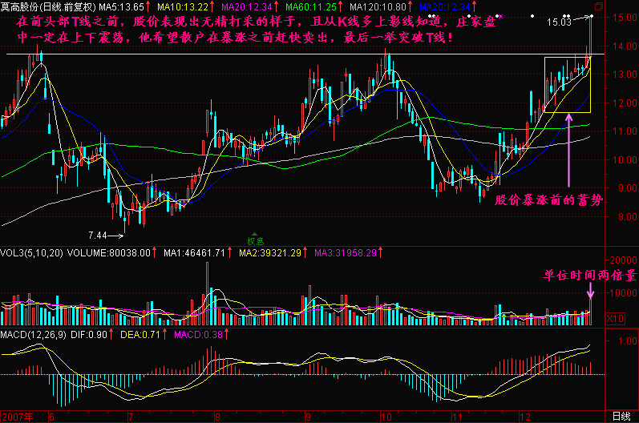
Task: Click the pink arrow above the volume bars
Action: [590, 296]
